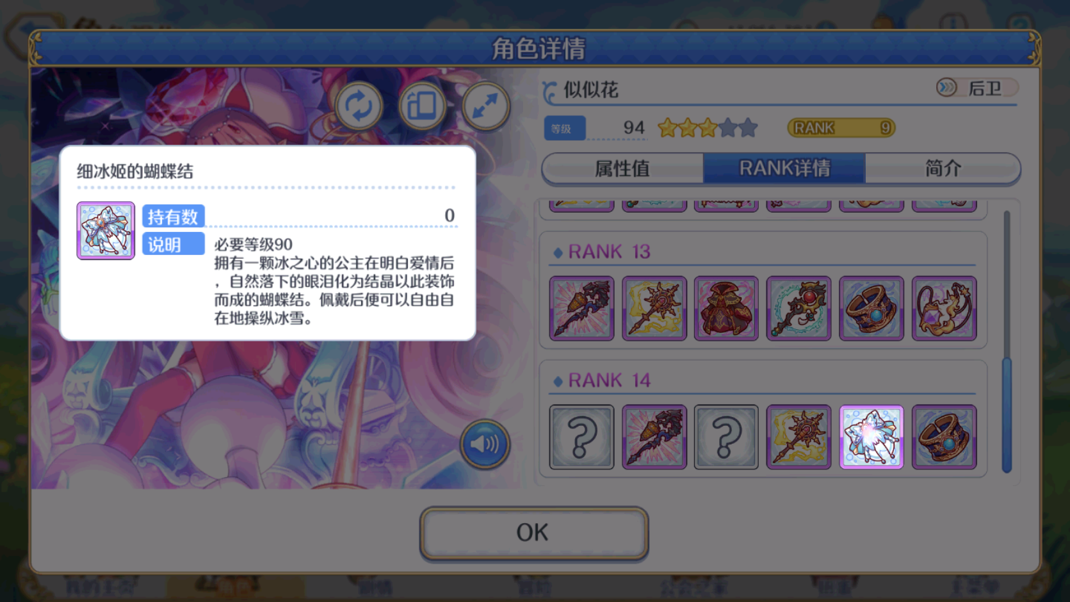Select the red orb staff in RANK 13
The image size is (1070, 602).
[x=798, y=309]
